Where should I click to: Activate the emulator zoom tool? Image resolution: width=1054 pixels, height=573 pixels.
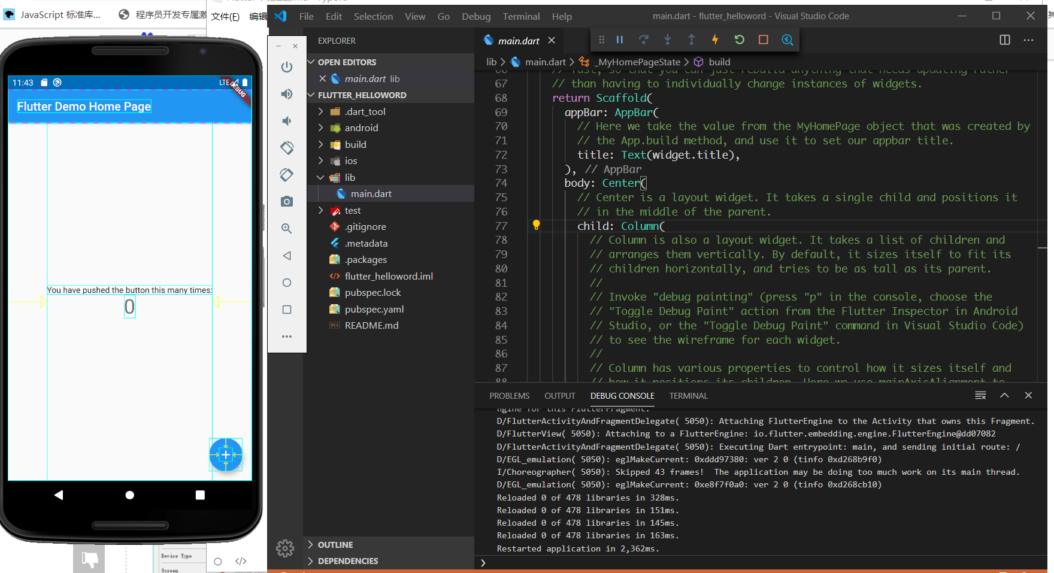click(287, 228)
